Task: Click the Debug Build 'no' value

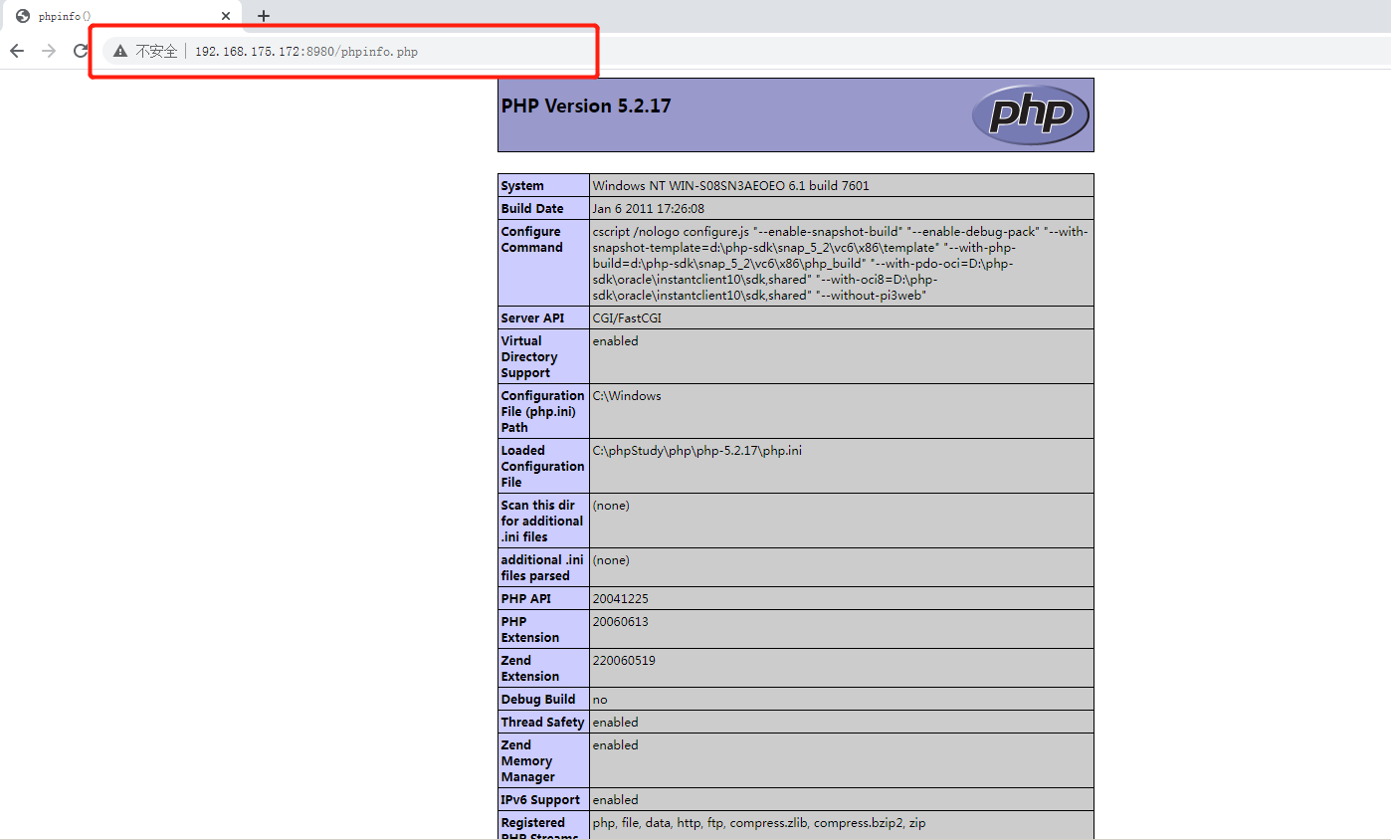Action: coord(600,700)
